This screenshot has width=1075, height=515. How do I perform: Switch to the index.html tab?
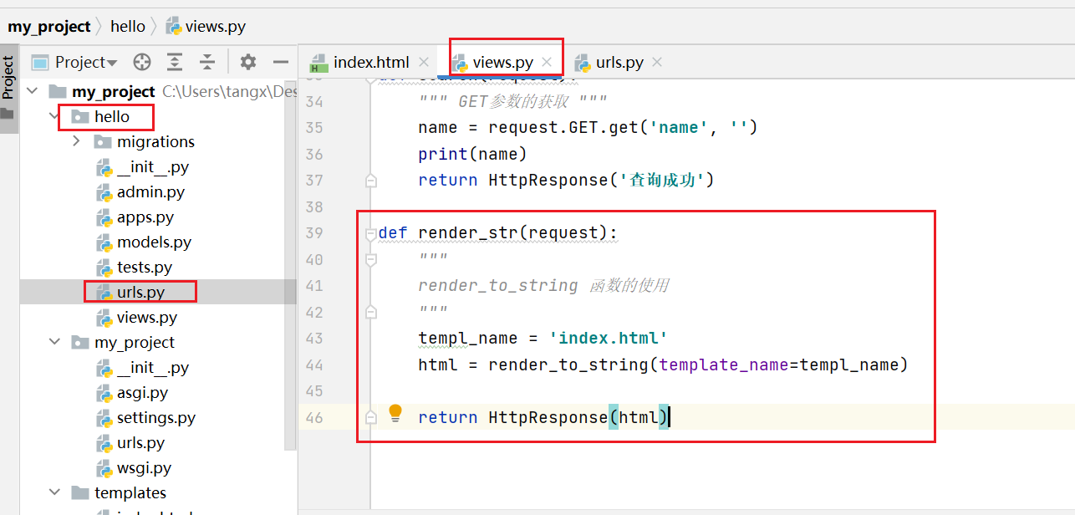(x=370, y=62)
